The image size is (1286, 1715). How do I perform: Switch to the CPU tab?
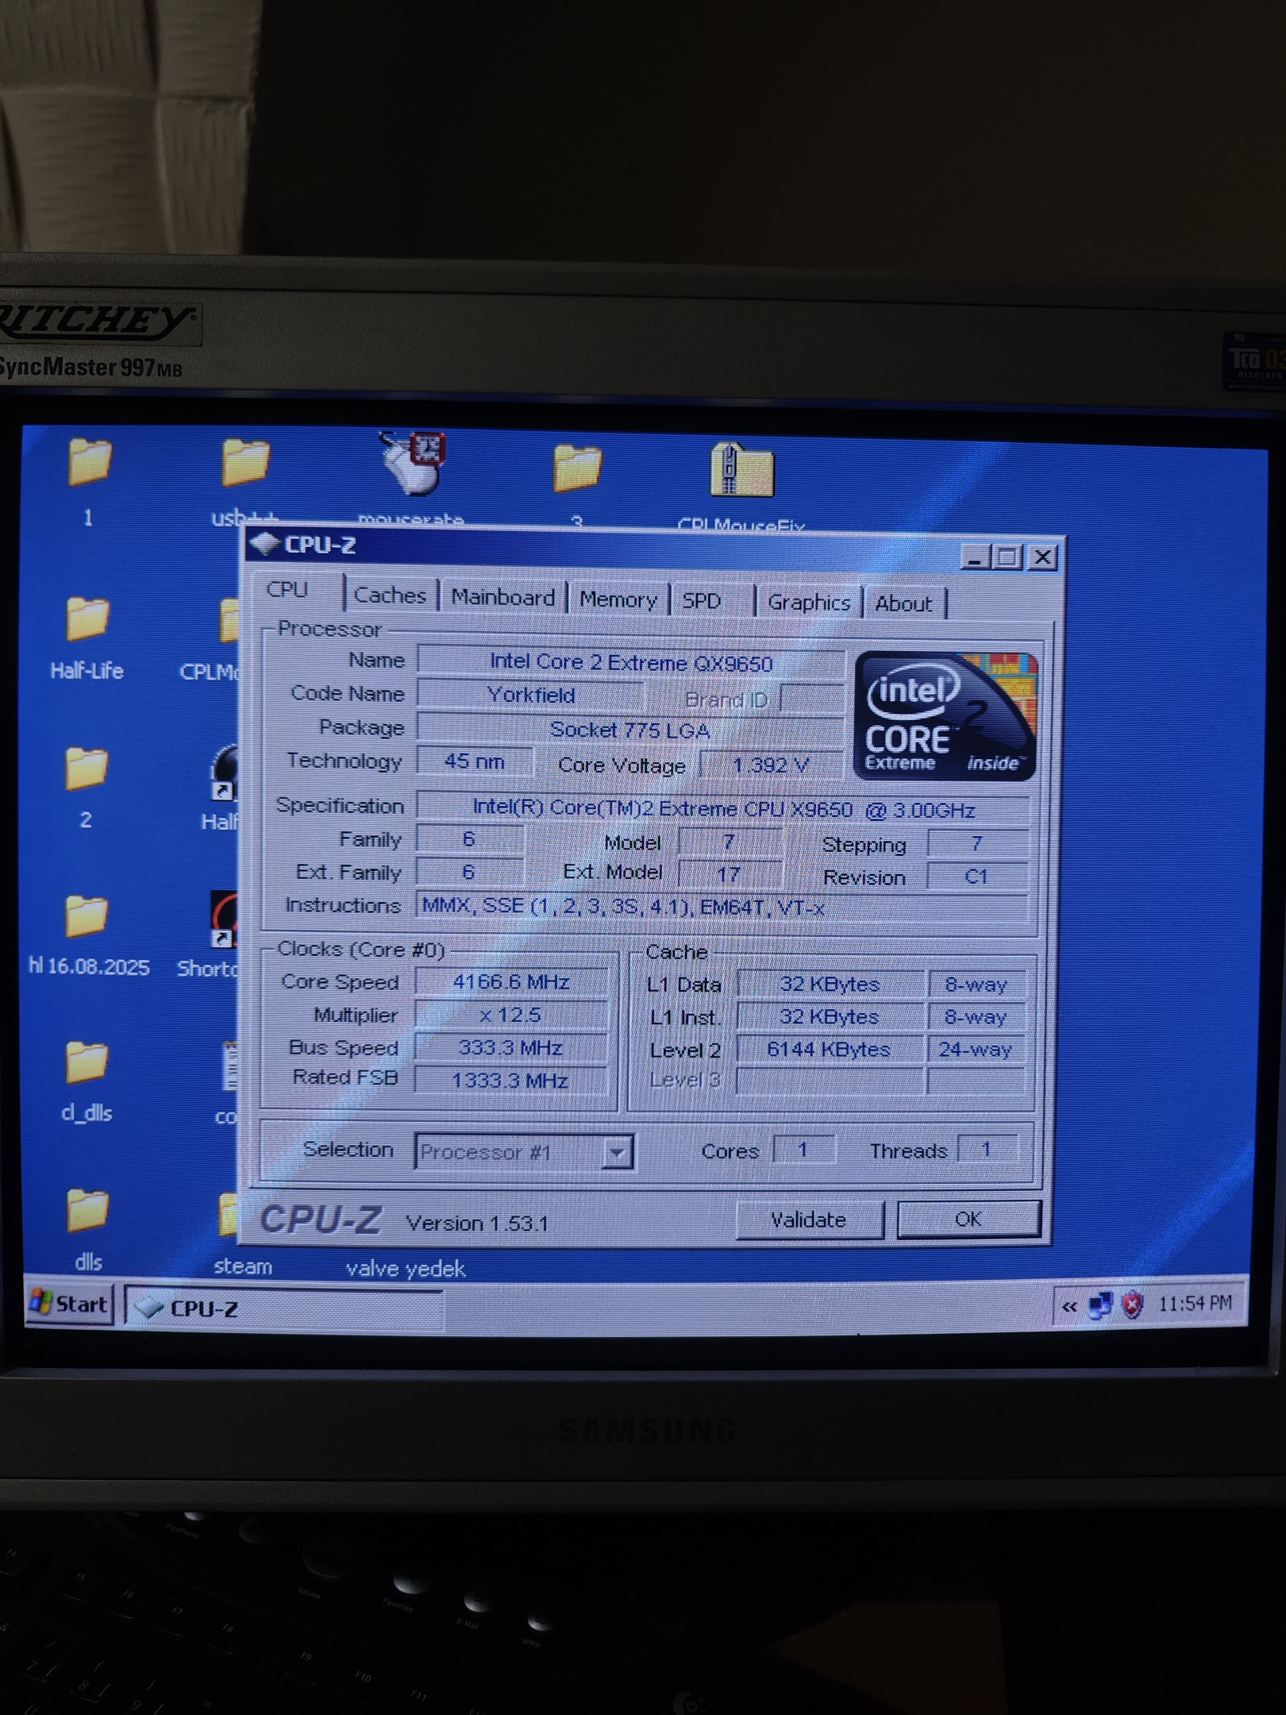(x=287, y=590)
